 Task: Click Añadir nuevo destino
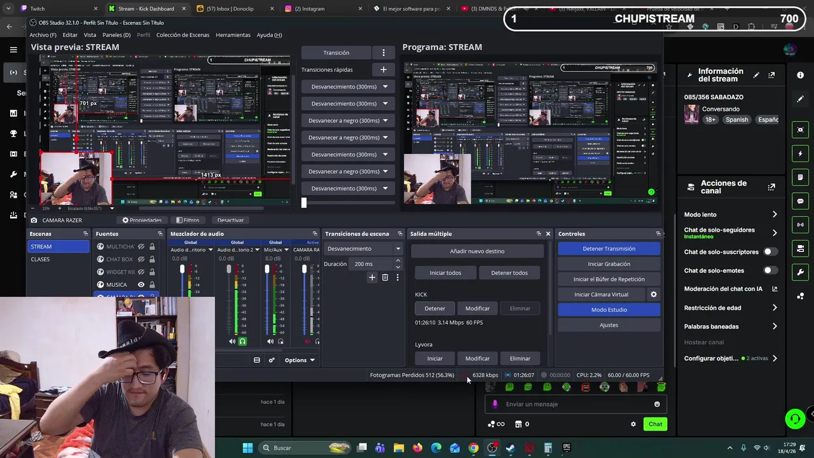[477, 251]
